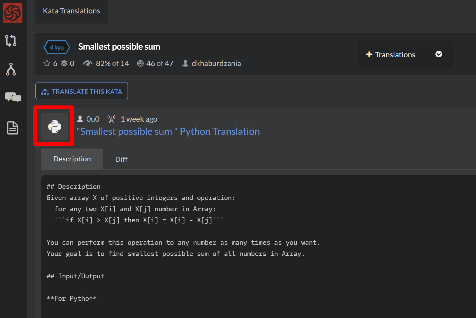The image size is (476, 318).
Task: Open the Translations dropdown menu
Action: (395, 55)
